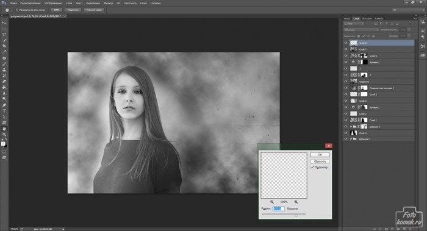Open the layer filter type dropdown

pos(354,24)
